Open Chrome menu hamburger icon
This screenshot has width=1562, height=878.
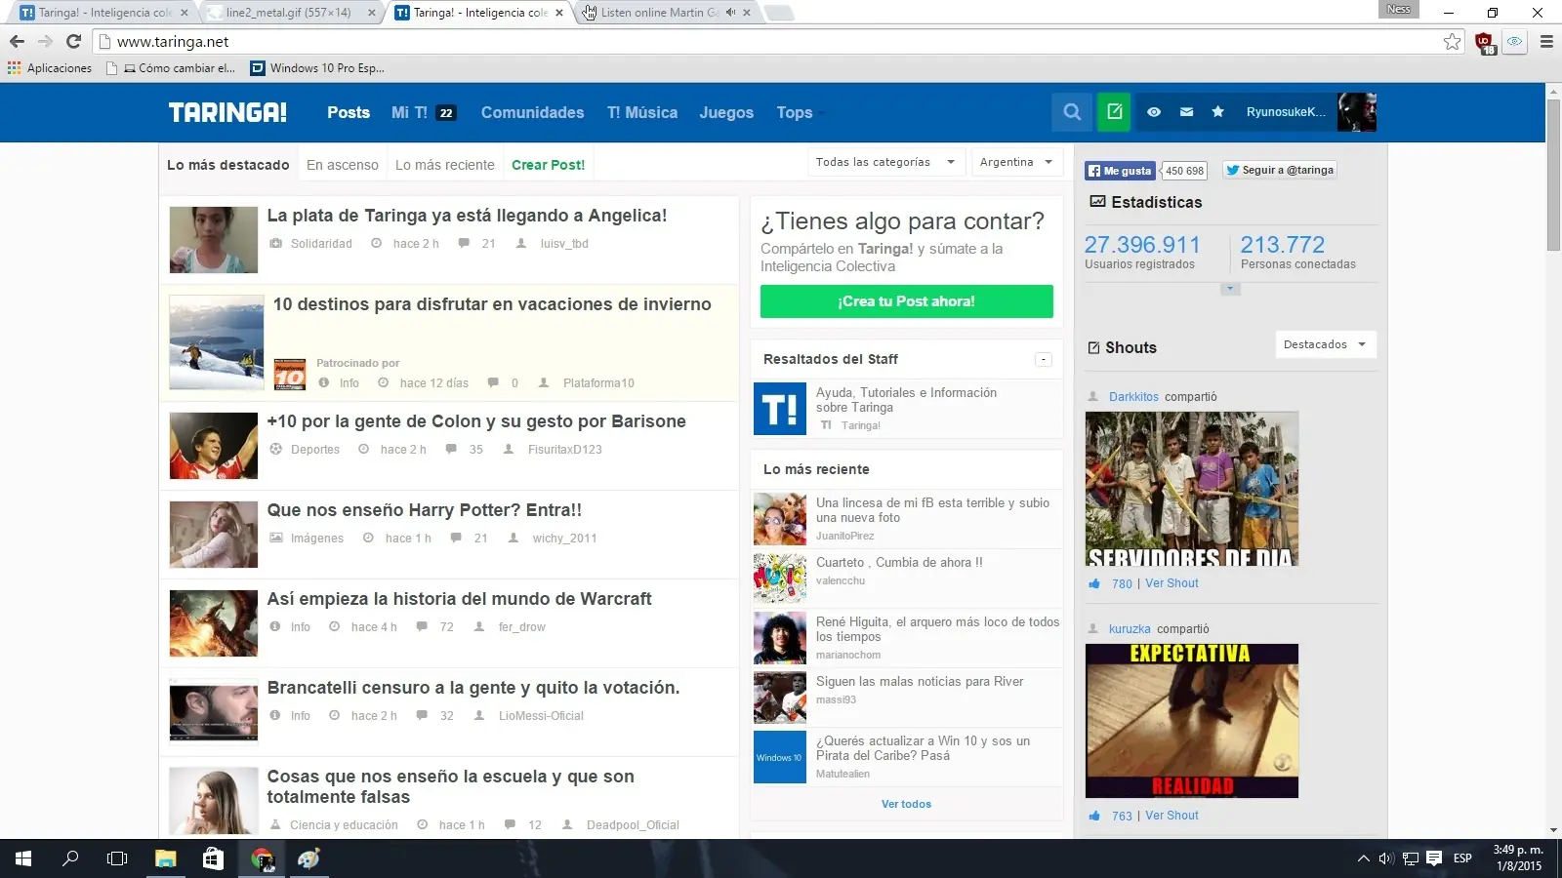click(x=1546, y=42)
